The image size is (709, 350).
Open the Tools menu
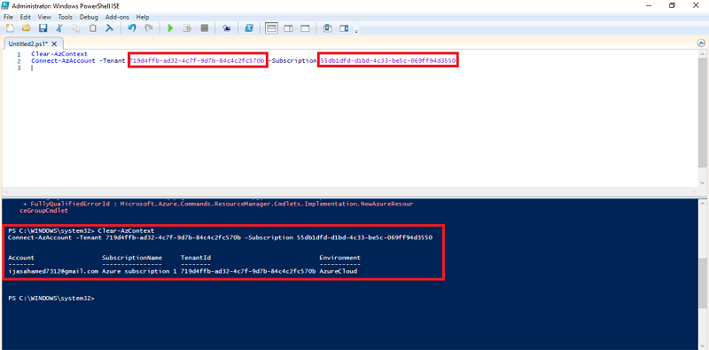[65, 17]
